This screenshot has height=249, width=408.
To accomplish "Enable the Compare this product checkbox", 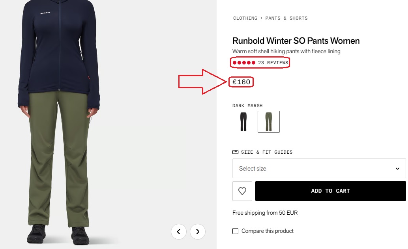I will point(236,231).
